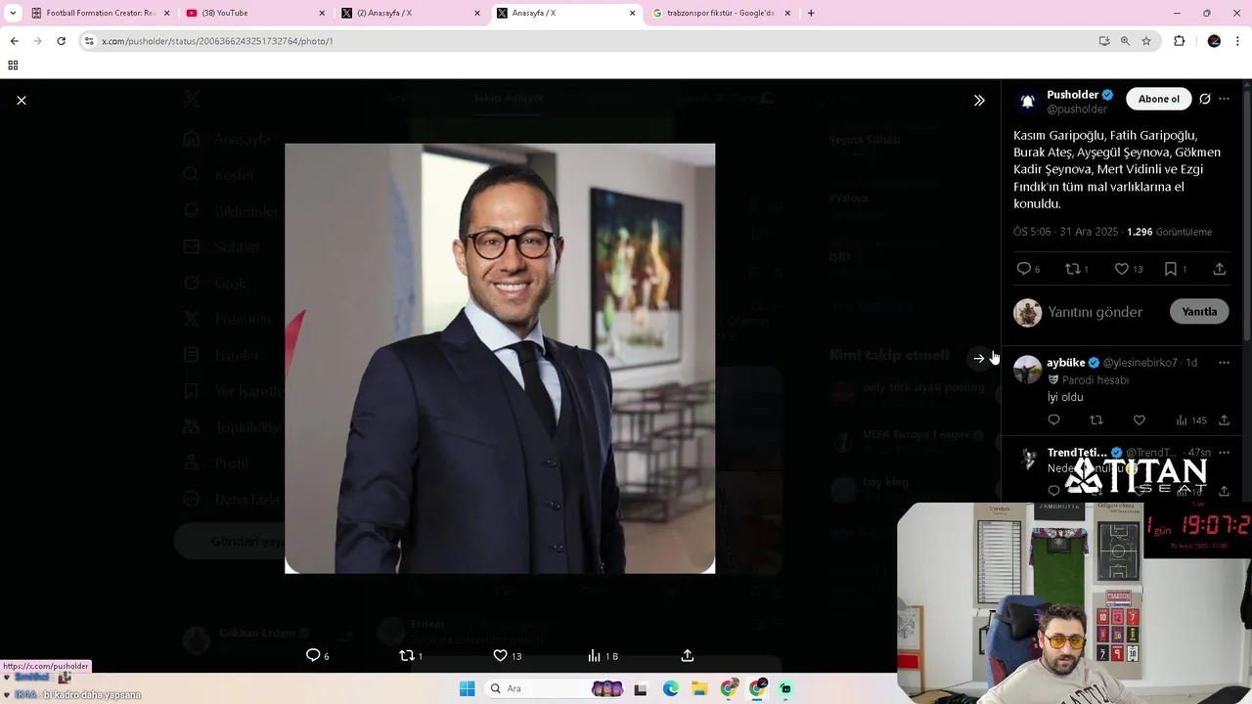Like aybüke's comment
The width and height of the screenshot is (1252, 704).
point(1140,420)
